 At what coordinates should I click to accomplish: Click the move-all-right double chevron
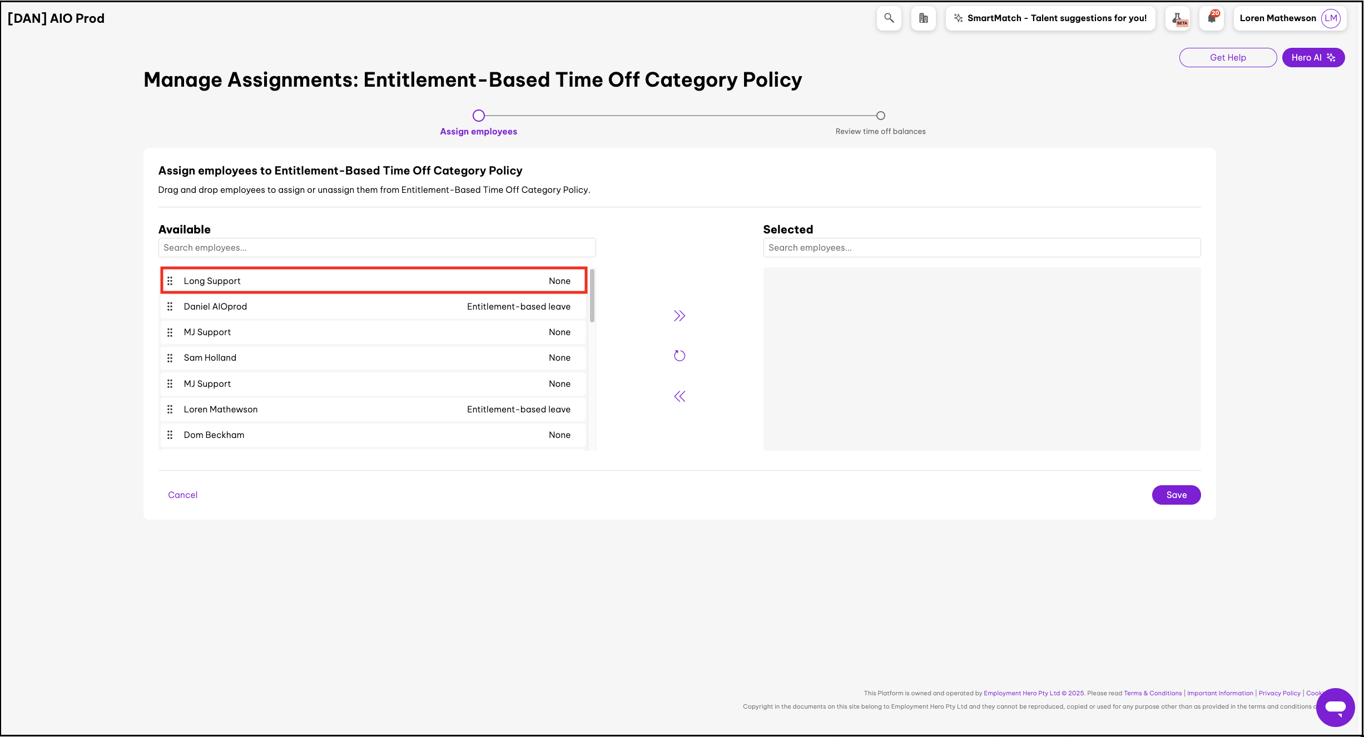[x=679, y=316]
